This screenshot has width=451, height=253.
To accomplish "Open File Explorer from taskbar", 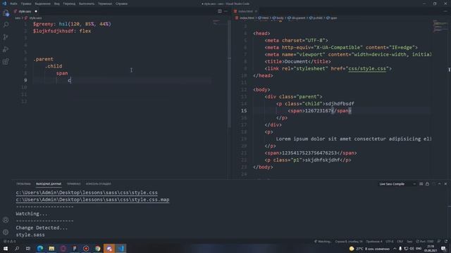I will coord(51,248).
